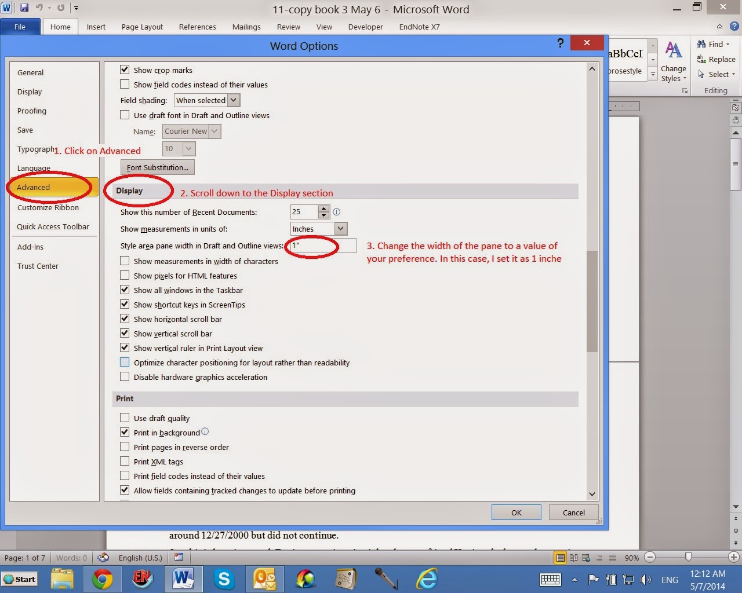Click the spelling check icon in status bar

[x=104, y=558]
